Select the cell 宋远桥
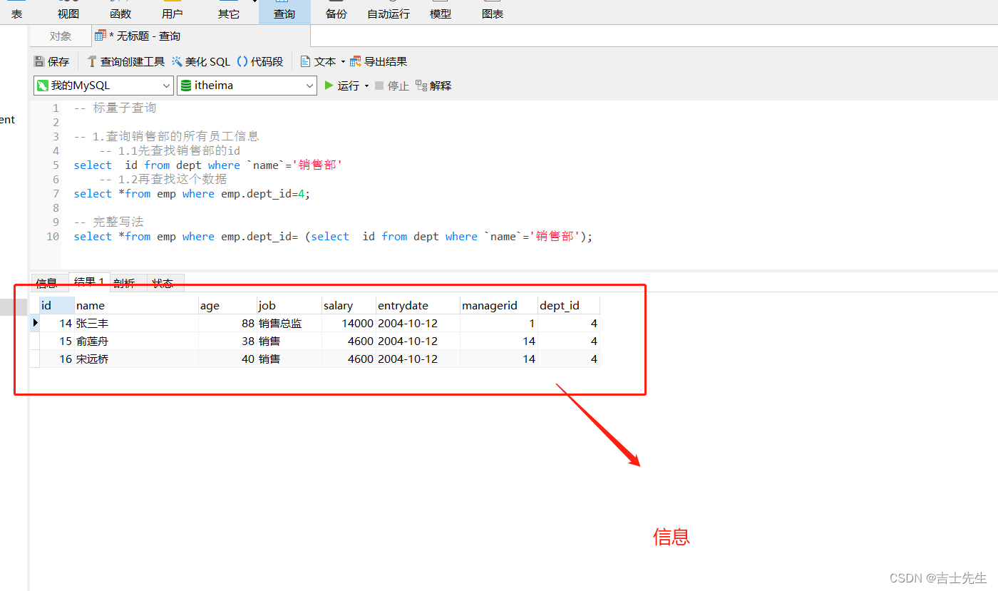This screenshot has width=998, height=591. pos(136,359)
